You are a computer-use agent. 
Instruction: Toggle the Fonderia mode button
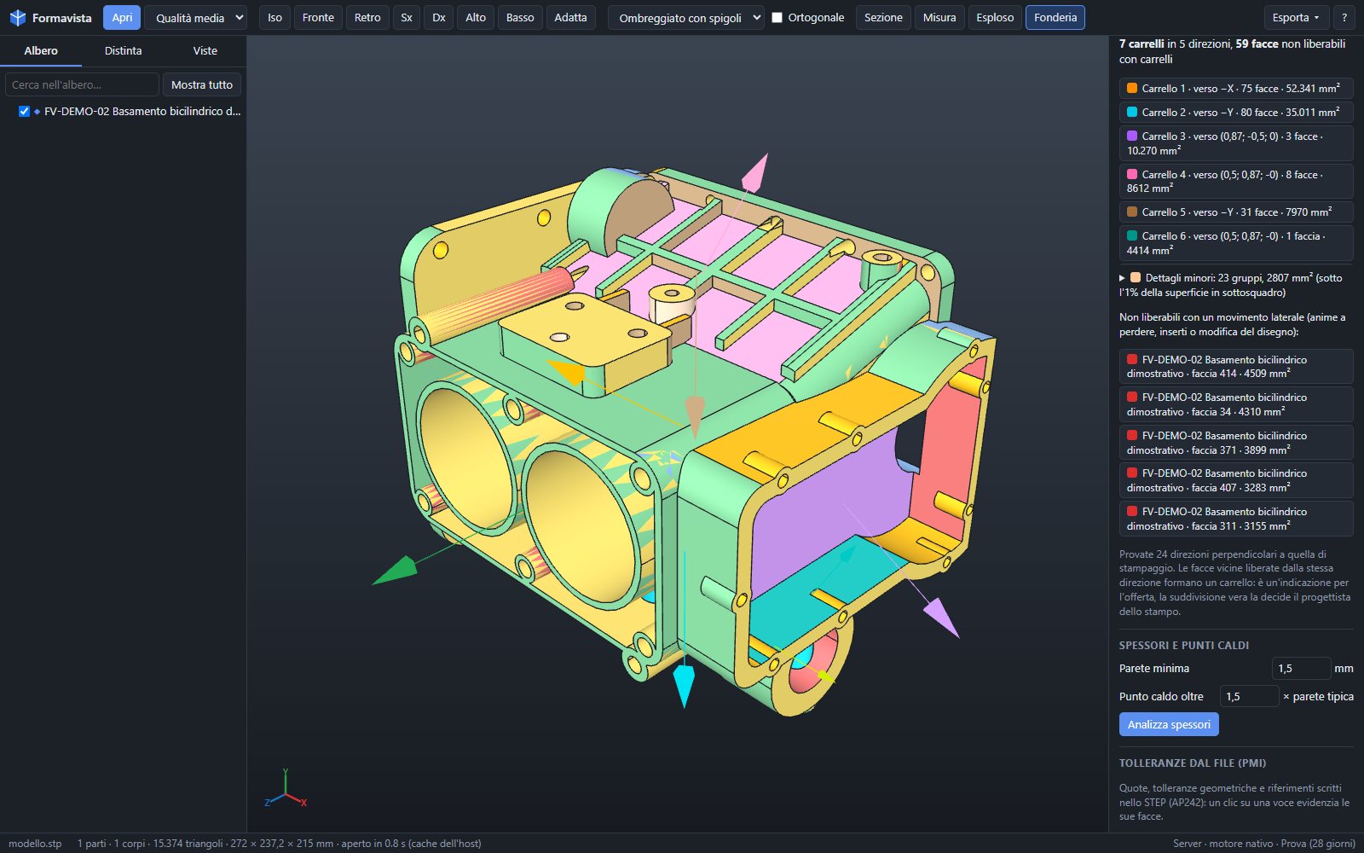[1055, 18]
